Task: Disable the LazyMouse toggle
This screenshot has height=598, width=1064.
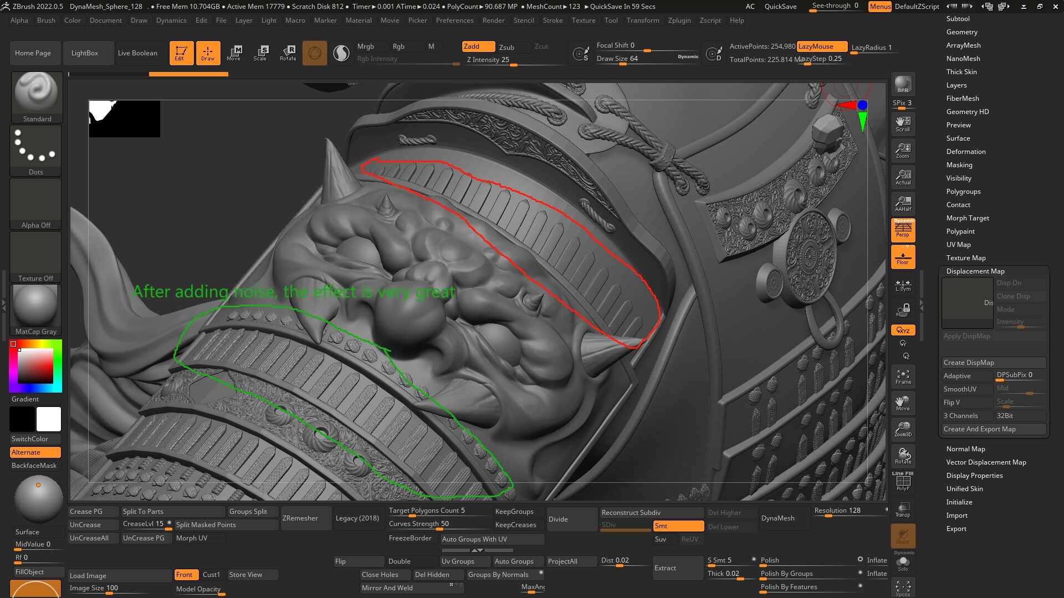Action: point(821,47)
